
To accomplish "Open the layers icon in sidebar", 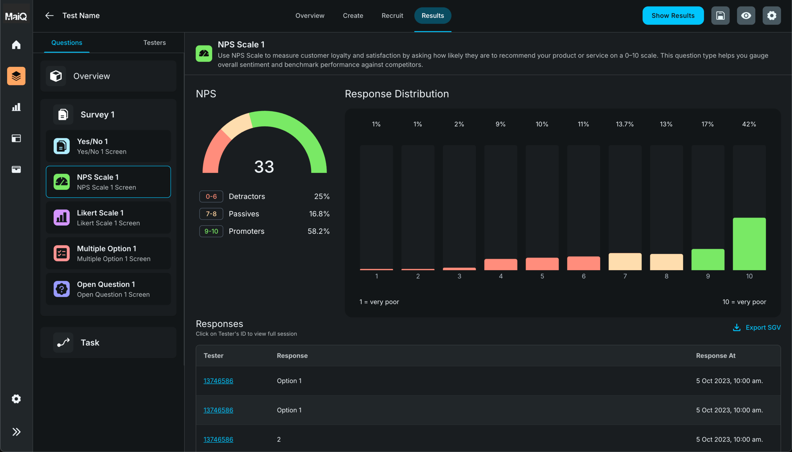I will [x=16, y=76].
